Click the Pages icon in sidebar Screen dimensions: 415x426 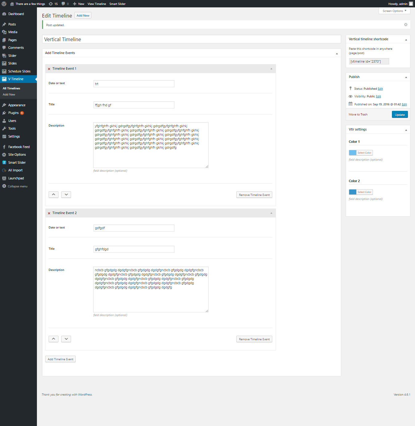tap(4, 40)
